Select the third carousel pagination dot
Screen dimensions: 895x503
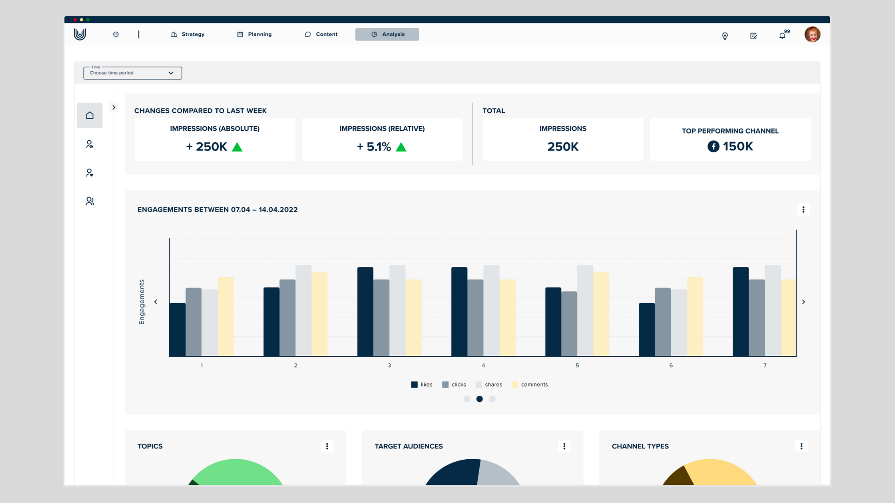pyautogui.click(x=492, y=399)
